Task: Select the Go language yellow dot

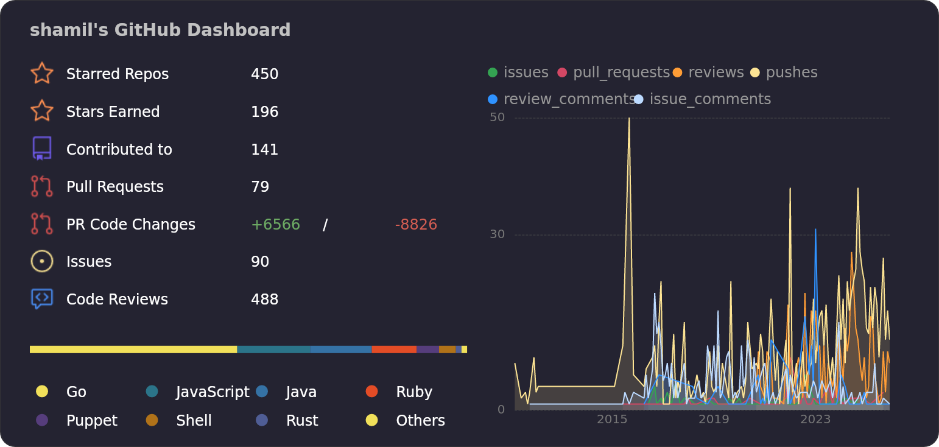Action: [41, 392]
